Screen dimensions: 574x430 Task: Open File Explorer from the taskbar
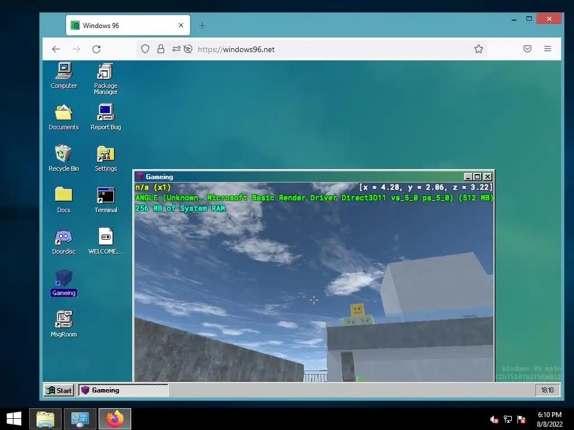click(x=45, y=419)
